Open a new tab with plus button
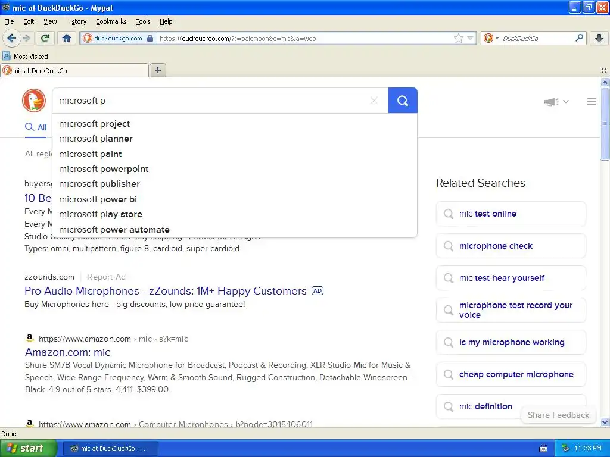Image resolution: width=610 pixels, height=457 pixels. click(x=157, y=70)
